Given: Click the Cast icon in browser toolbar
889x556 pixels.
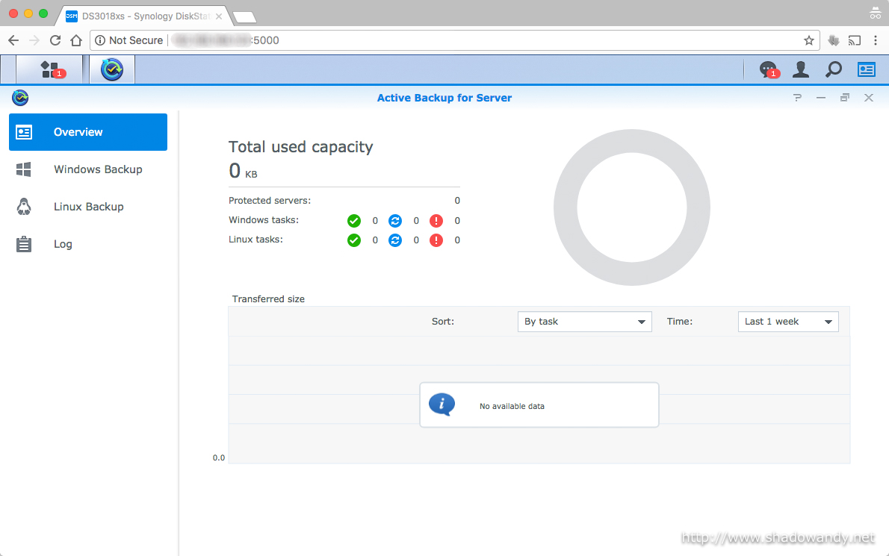Looking at the screenshot, I should 855,40.
